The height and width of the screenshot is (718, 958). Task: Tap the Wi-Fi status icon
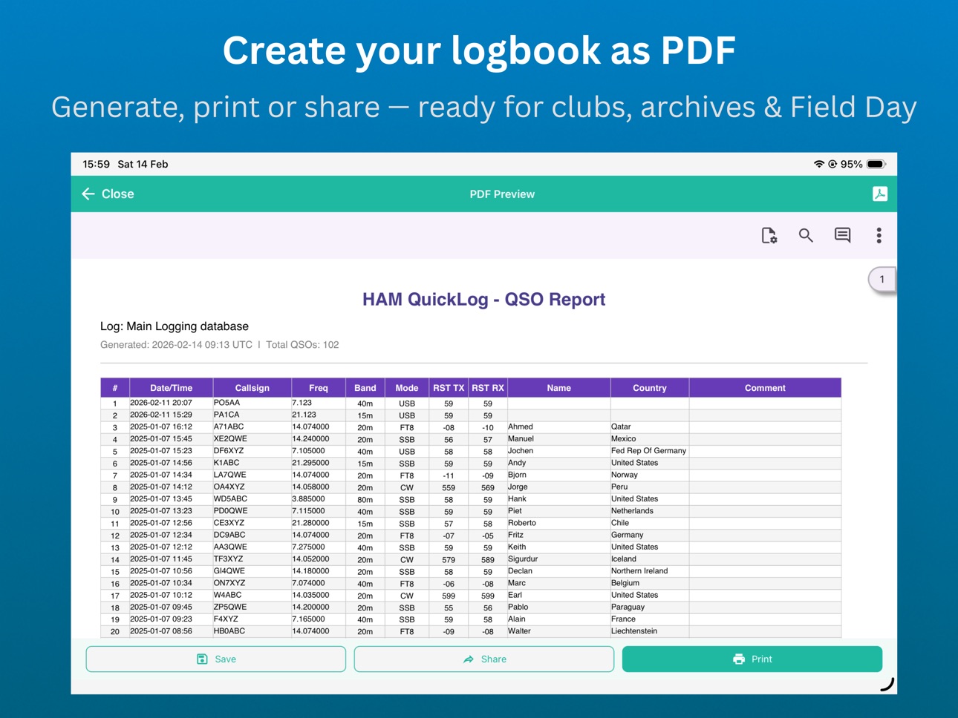(x=818, y=164)
